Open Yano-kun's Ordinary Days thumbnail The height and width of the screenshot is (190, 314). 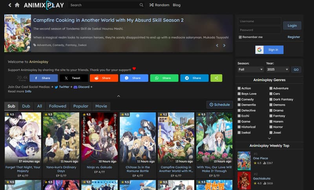pyautogui.click(x=61, y=138)
